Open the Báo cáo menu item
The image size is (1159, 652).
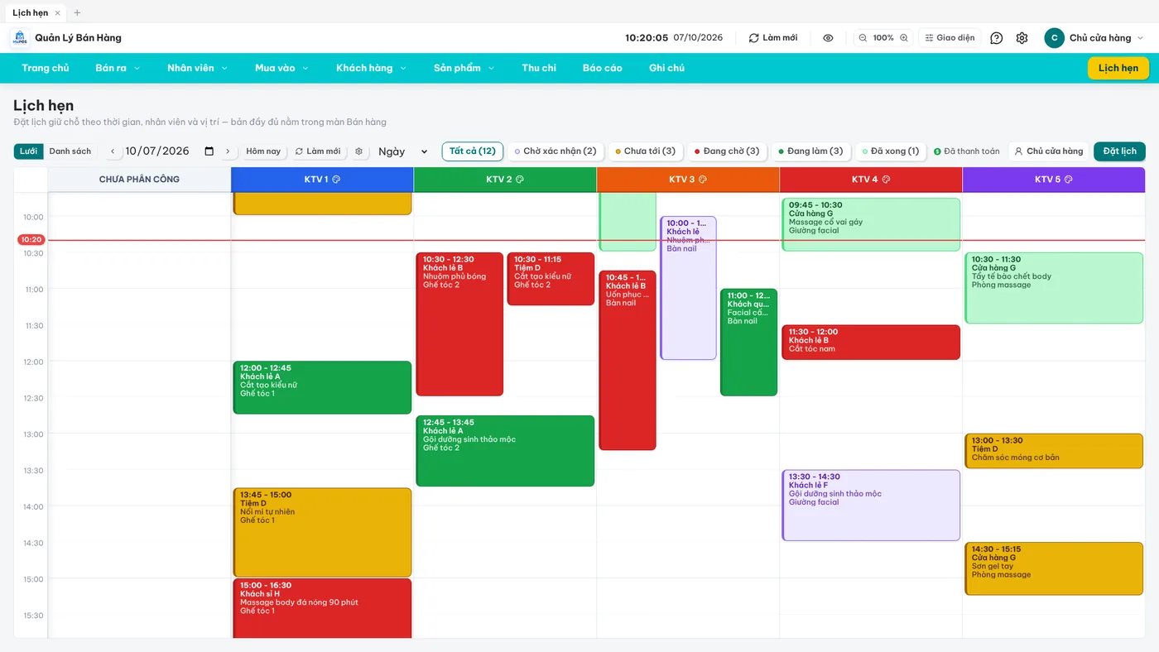(602, 68)
